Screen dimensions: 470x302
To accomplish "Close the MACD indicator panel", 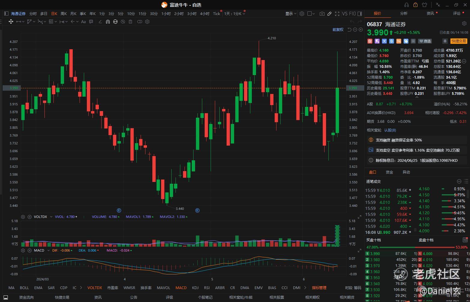I will [x=29, y=250].
